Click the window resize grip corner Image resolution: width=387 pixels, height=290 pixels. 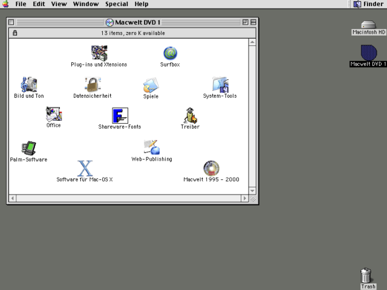[x=253, y=199]
